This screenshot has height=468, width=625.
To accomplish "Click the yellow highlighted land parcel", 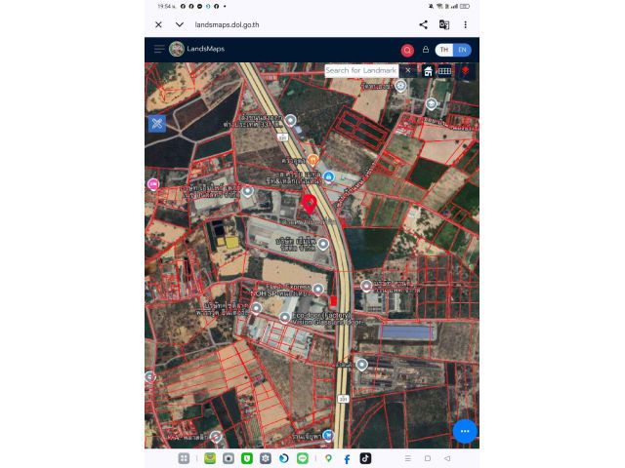I will (231, 242).
